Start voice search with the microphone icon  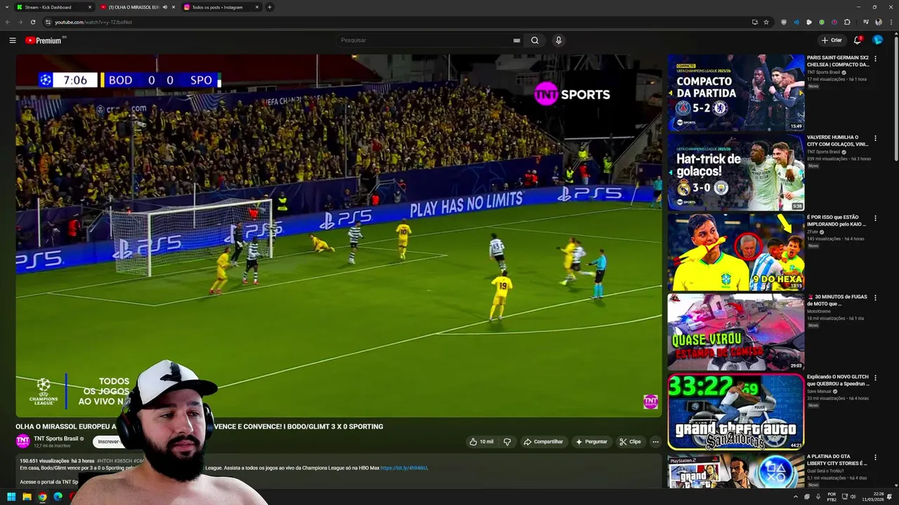(558, 40)
